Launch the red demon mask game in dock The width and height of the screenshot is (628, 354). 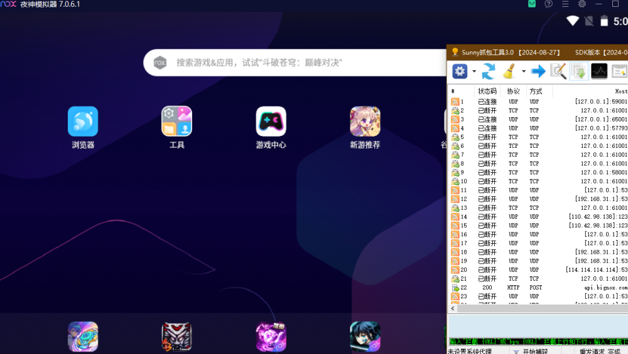(x=176, y=336)
